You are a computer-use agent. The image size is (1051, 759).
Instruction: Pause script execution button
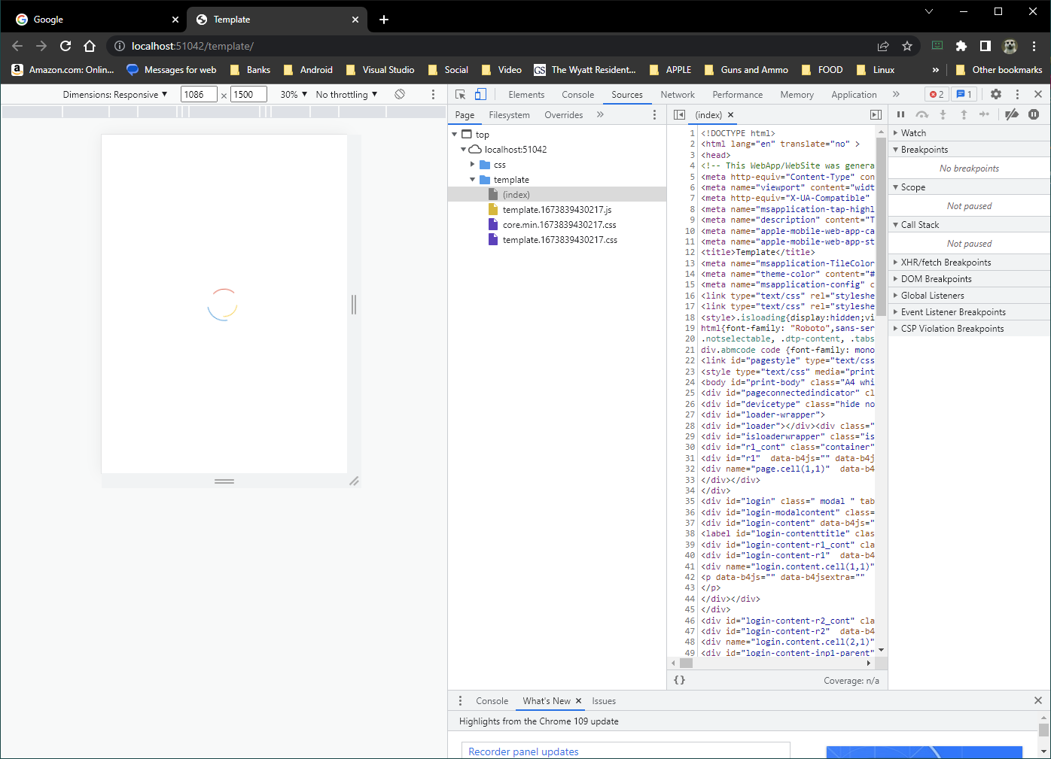(900, 114)
